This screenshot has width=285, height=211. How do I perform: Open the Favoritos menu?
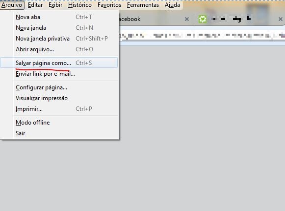click(109, 5)
